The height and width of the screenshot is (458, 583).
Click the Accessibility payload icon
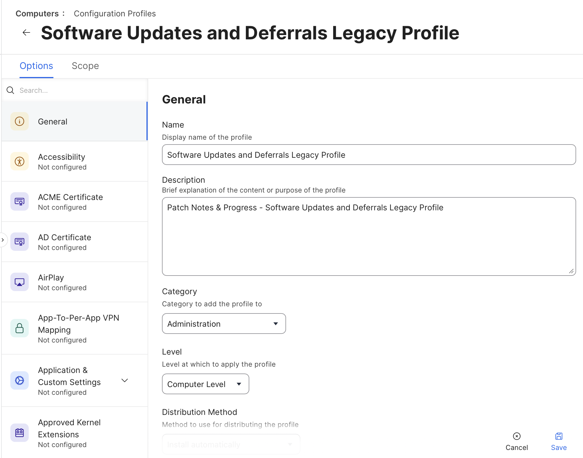coord(20,161)
